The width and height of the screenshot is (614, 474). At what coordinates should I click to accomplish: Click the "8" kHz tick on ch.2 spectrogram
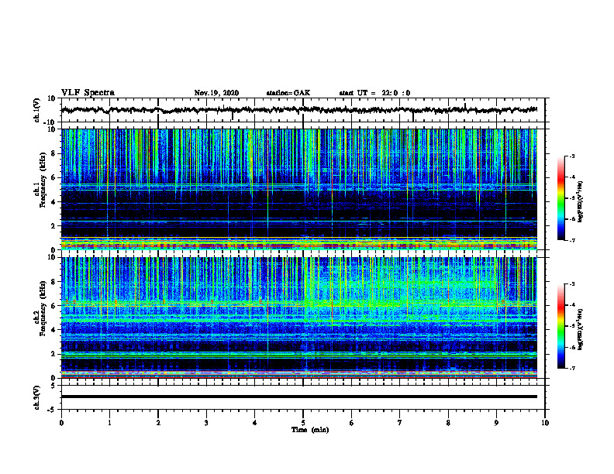[53, 282]
